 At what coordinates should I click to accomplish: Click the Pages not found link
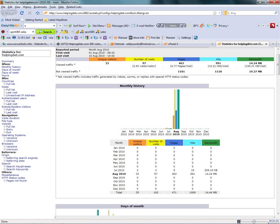coord(16,181)
